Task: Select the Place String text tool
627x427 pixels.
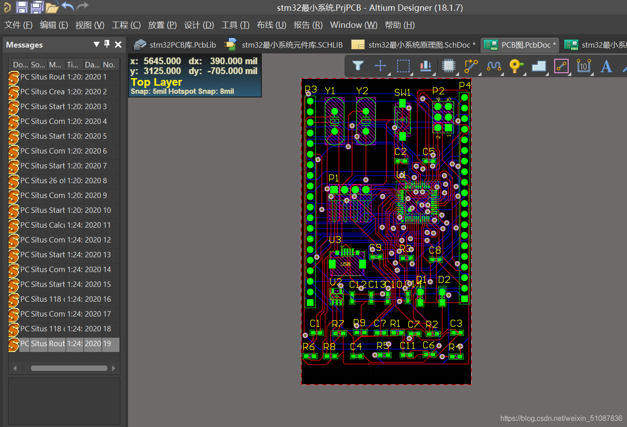Action: (606, 66)
